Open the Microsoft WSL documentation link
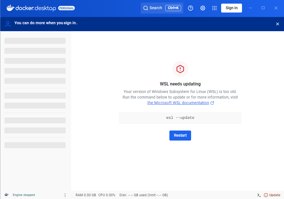The width and height of the screenshot is (284, 199). pyautogui.click(x=178, y=103)
